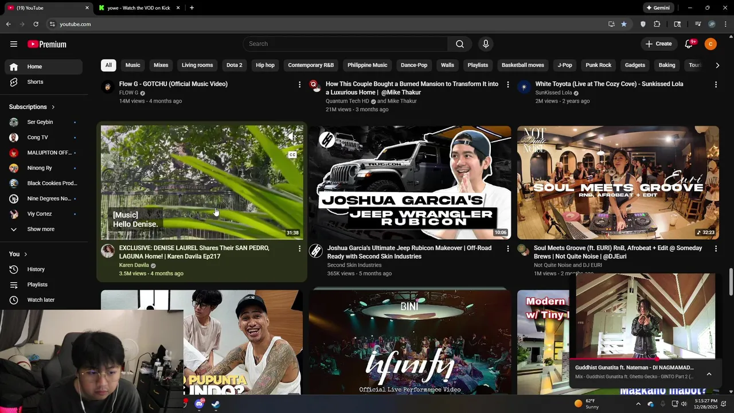This screenshot has height=413, width=734.
Task: Open the FLOW G channel avatar
Action: tap(107, 87)
